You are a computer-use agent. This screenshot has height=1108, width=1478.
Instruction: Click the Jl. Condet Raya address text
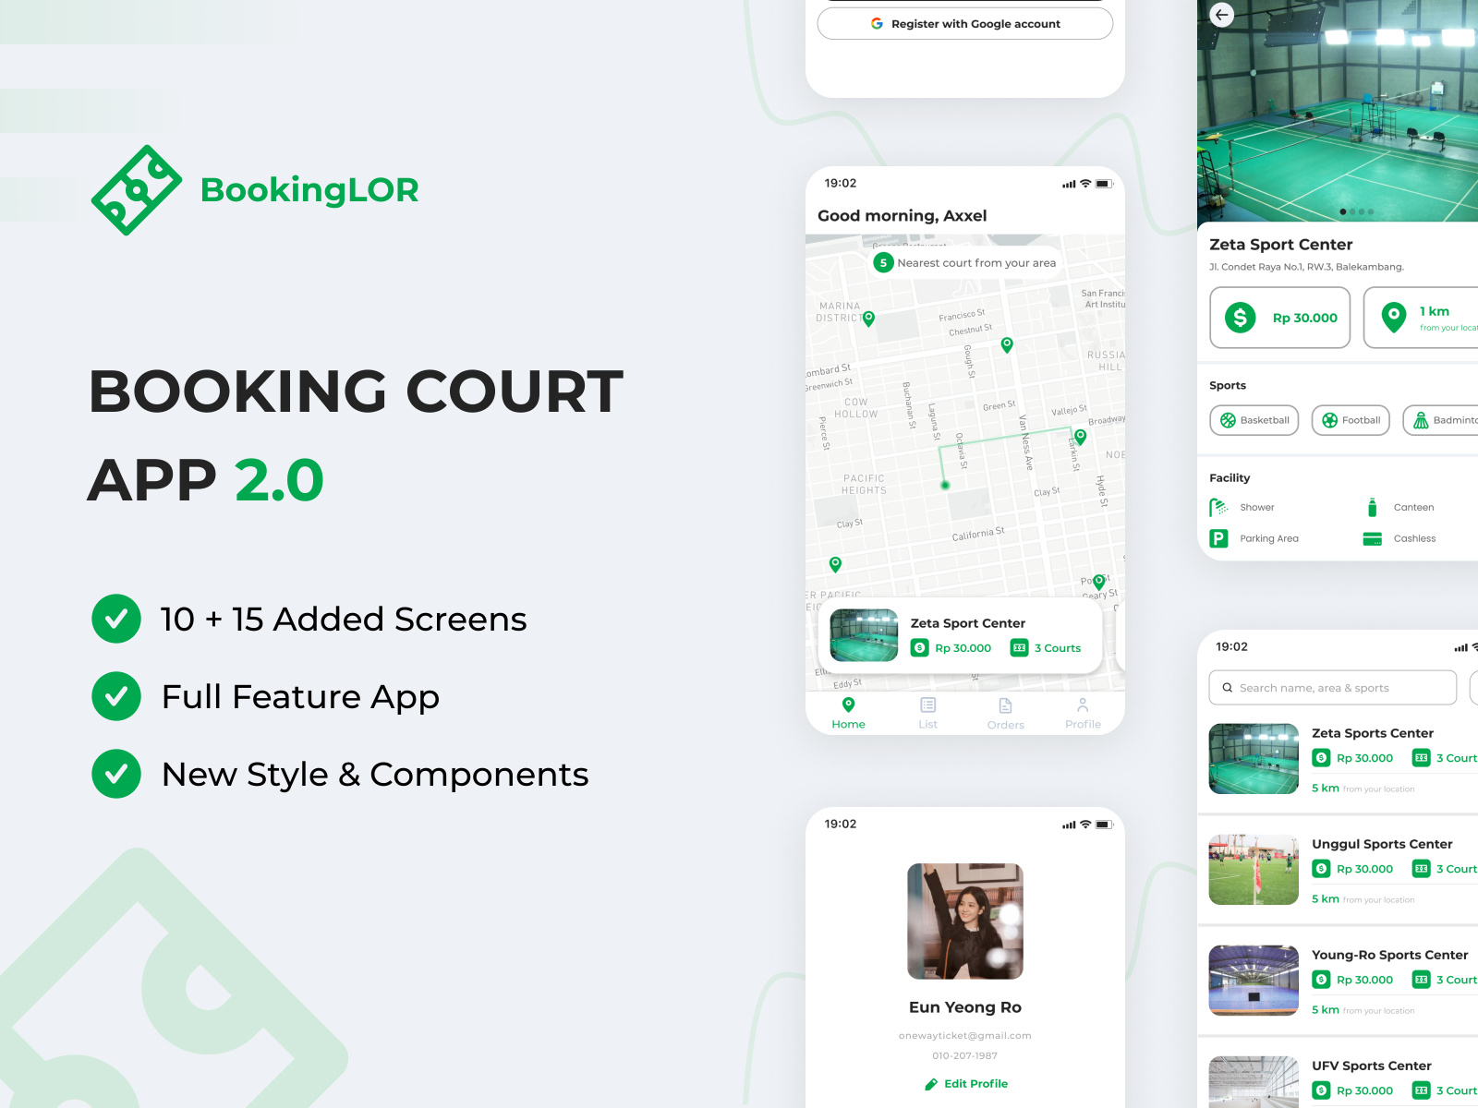click(1307, 267)
